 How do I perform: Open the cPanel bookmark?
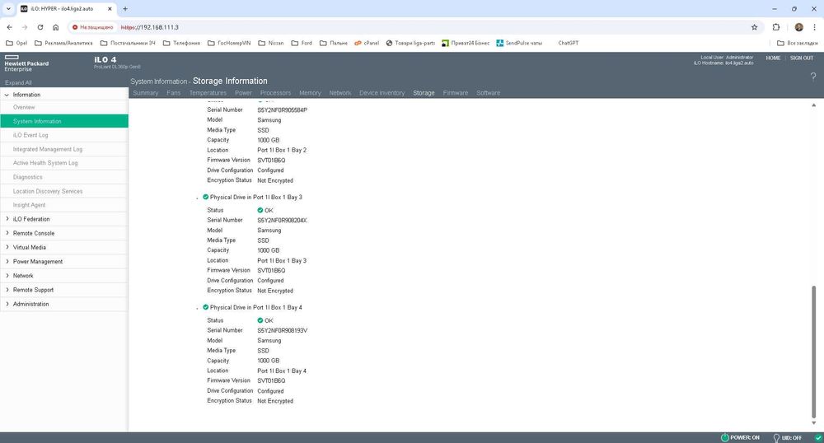point(367,43)
